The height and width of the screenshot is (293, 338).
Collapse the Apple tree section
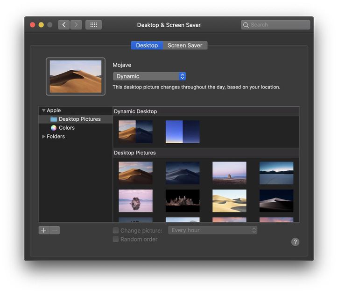click(43, 110)
